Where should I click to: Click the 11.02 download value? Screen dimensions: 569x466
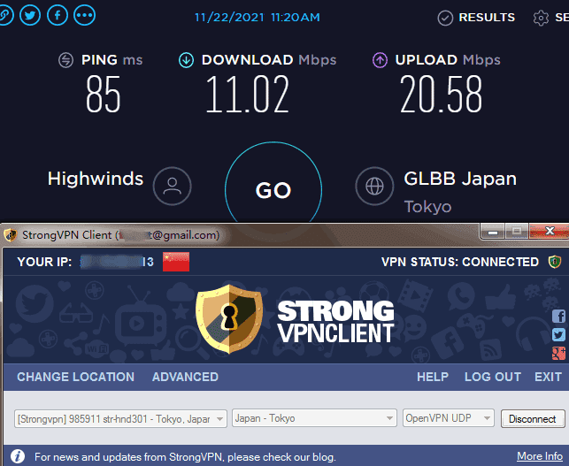[248, 95]
